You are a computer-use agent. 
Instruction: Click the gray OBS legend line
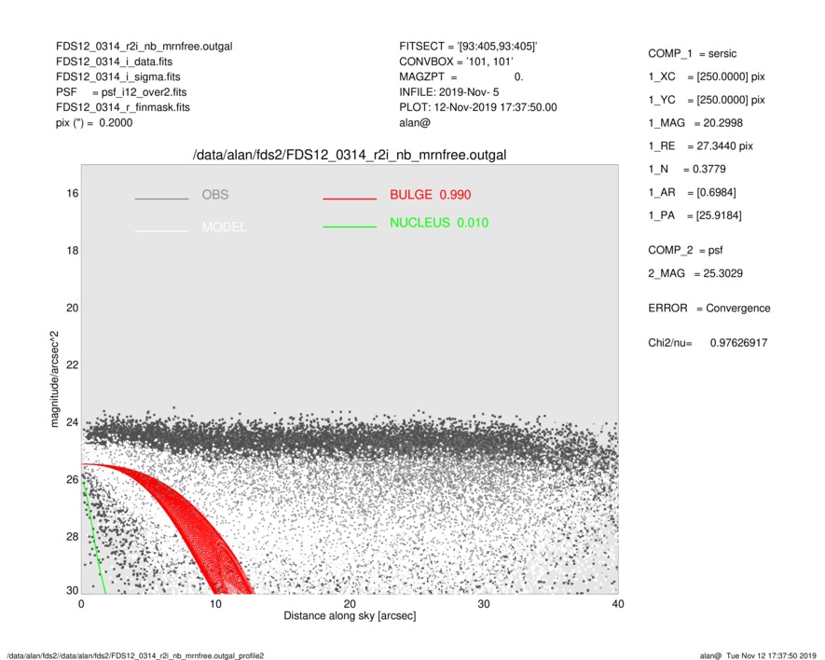161,199
